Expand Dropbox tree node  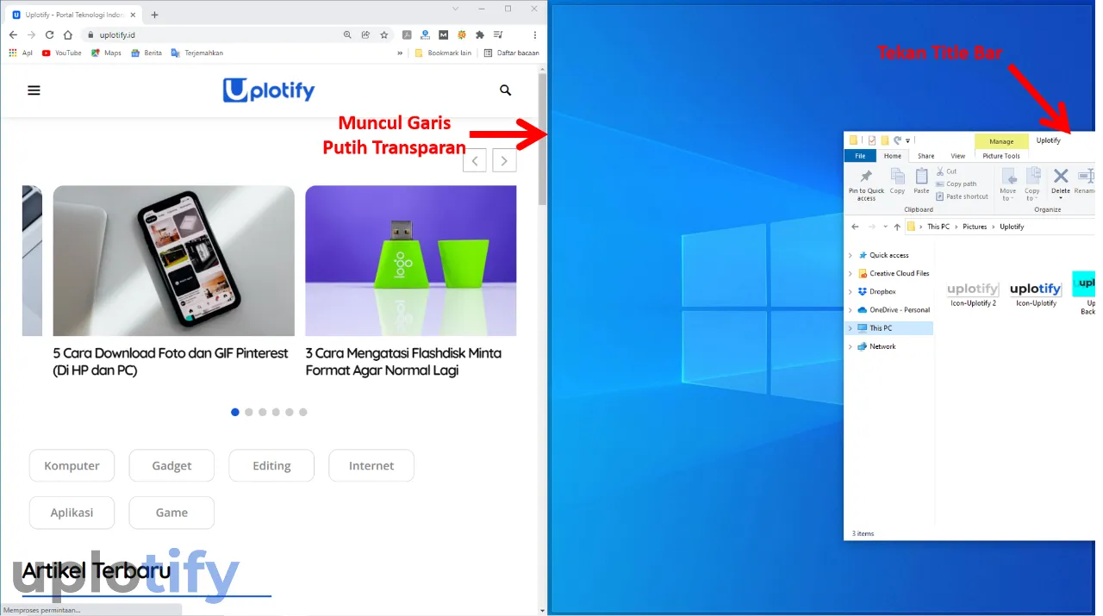tap(851, 292)
